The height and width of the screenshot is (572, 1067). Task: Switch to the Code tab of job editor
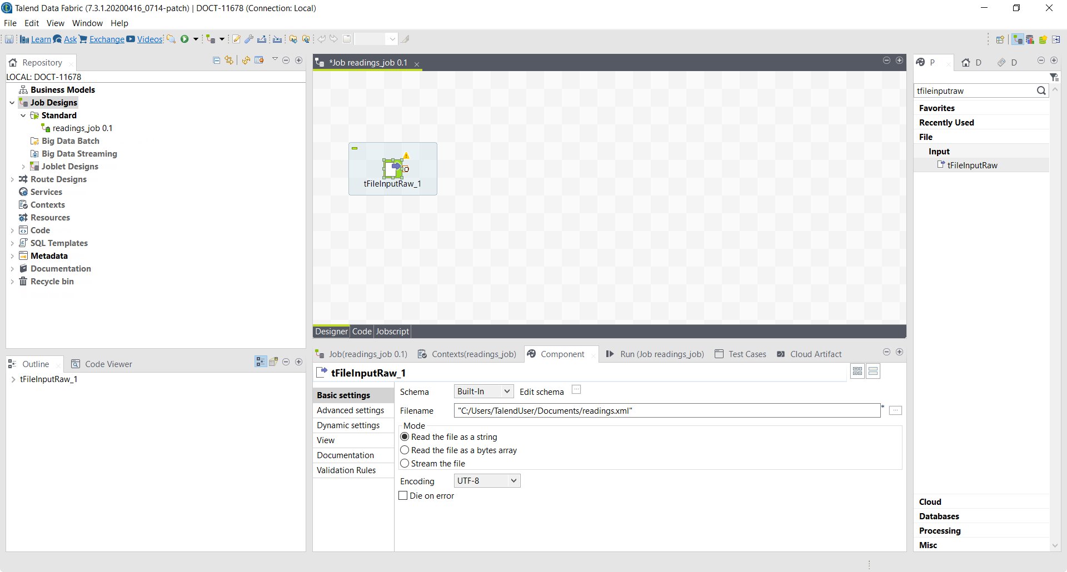click(362, 332)
